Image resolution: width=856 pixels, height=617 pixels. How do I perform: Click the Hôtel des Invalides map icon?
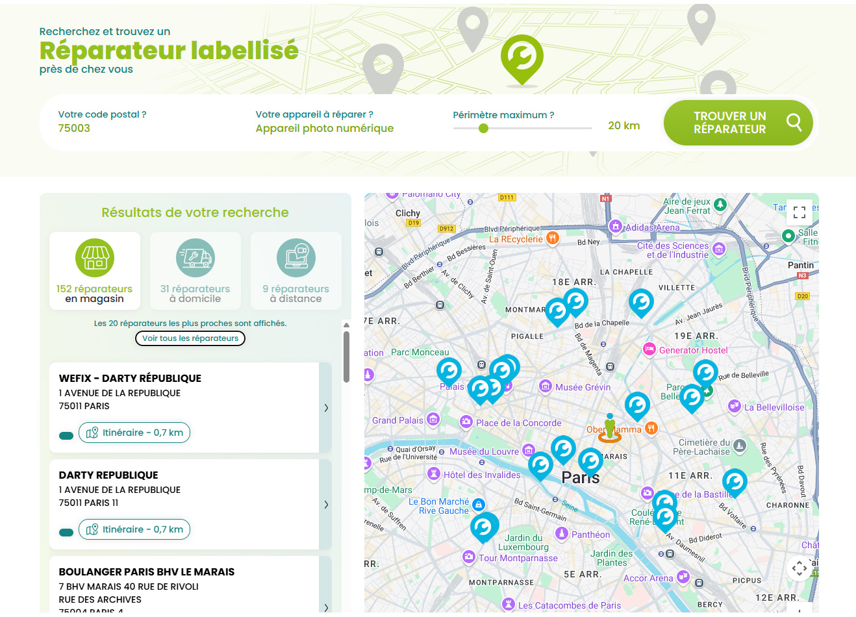pos(434,474)
